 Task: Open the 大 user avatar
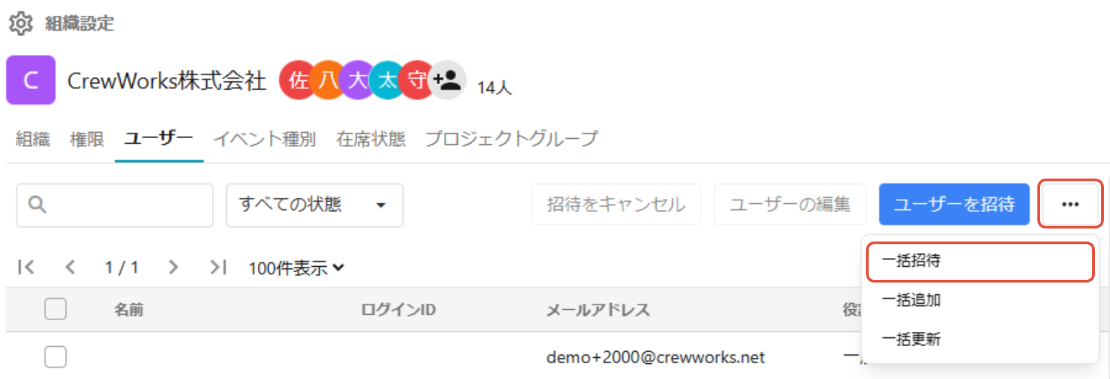click(358, 80)
